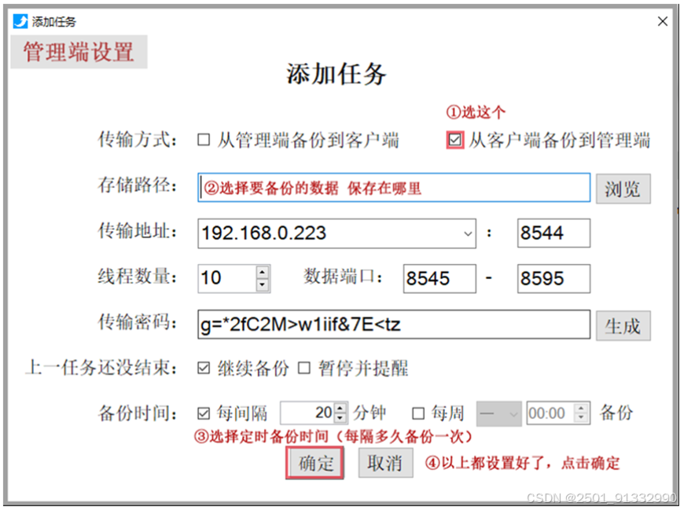This screenshot has height=510, width=680.
Task: Click the 传输密码: label
Action: click(x=138, y=322)
